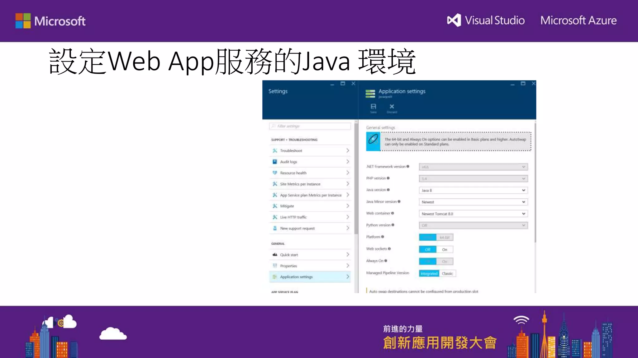Open New support request item
The width and height of the screenshot is (638, 358).
(310, 228)
